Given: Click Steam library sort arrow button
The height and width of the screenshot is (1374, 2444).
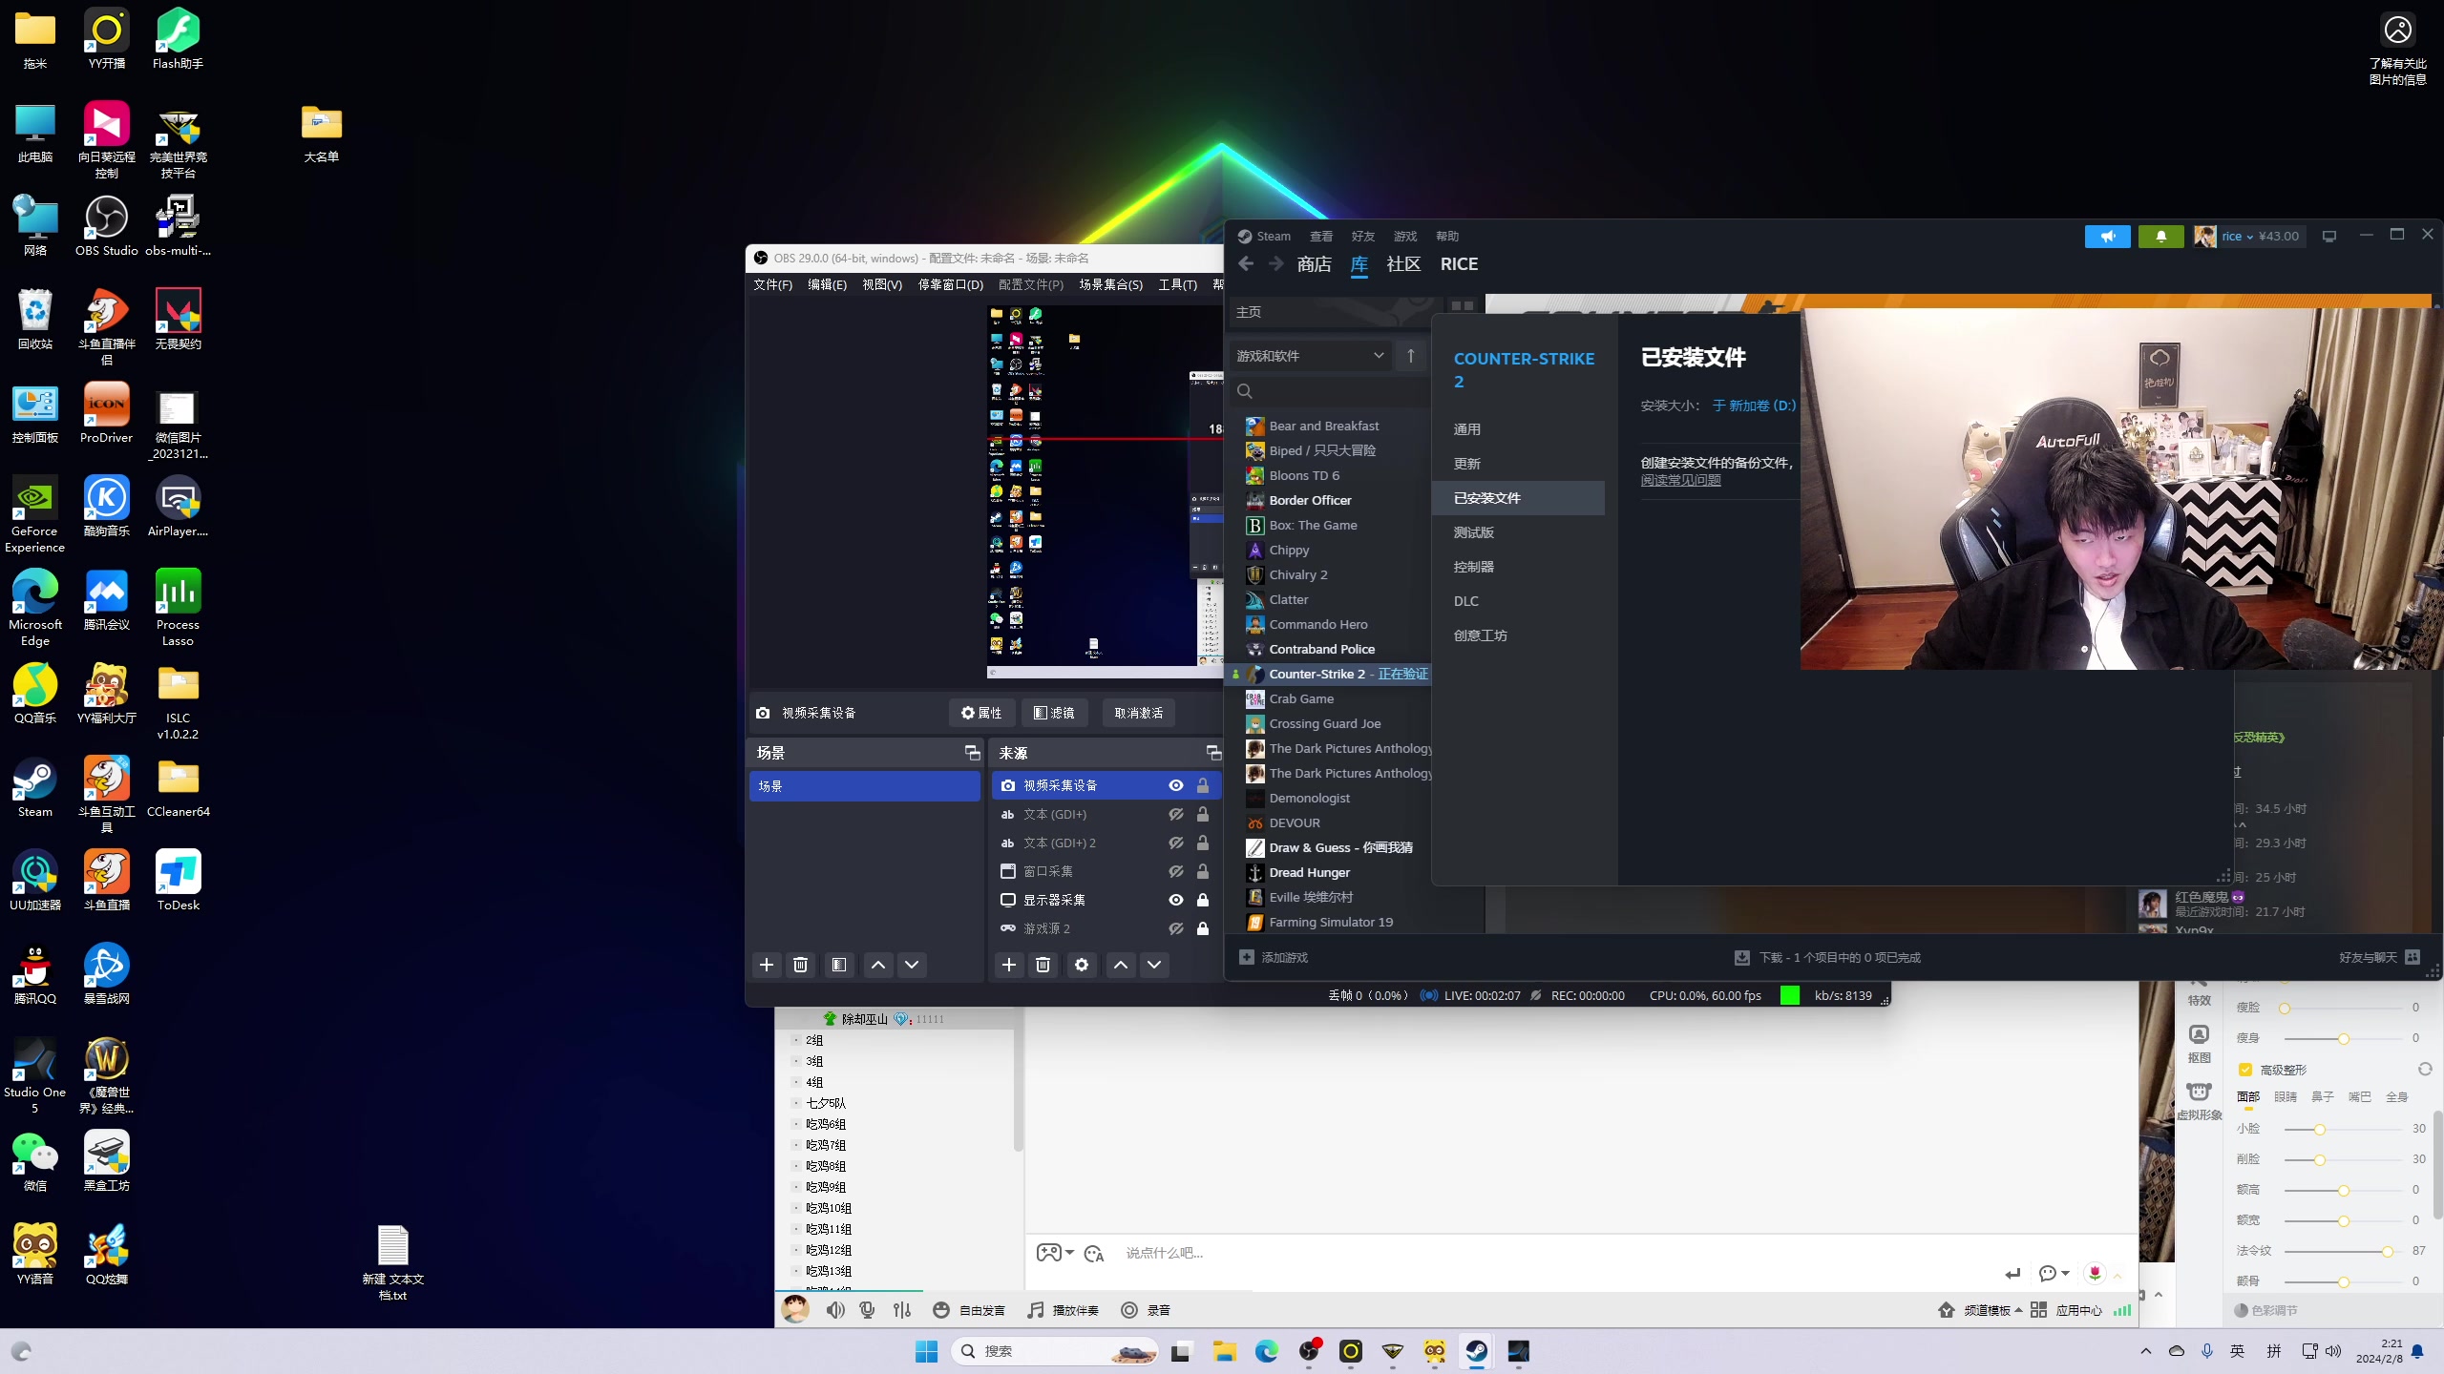Looking at the screenshot, I should 1411,356.
